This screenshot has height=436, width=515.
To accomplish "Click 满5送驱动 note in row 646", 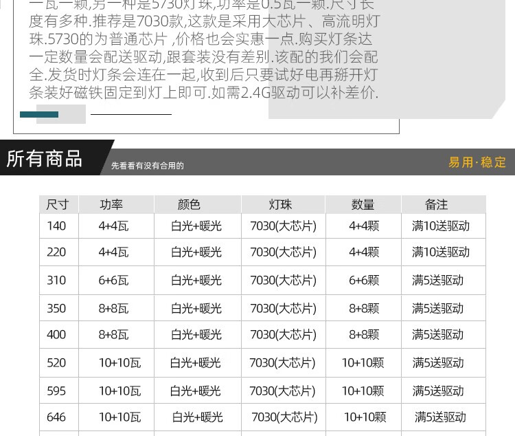I will [440, 417].
